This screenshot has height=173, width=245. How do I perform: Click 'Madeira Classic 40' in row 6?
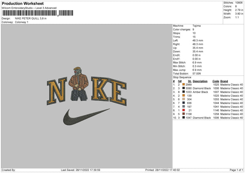[232, 103]
